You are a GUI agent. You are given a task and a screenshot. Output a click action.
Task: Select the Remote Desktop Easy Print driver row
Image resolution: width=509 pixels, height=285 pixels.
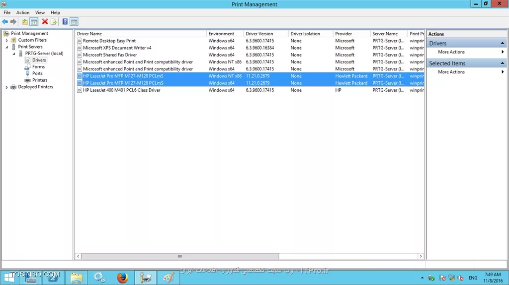click(x=250, y=41)
